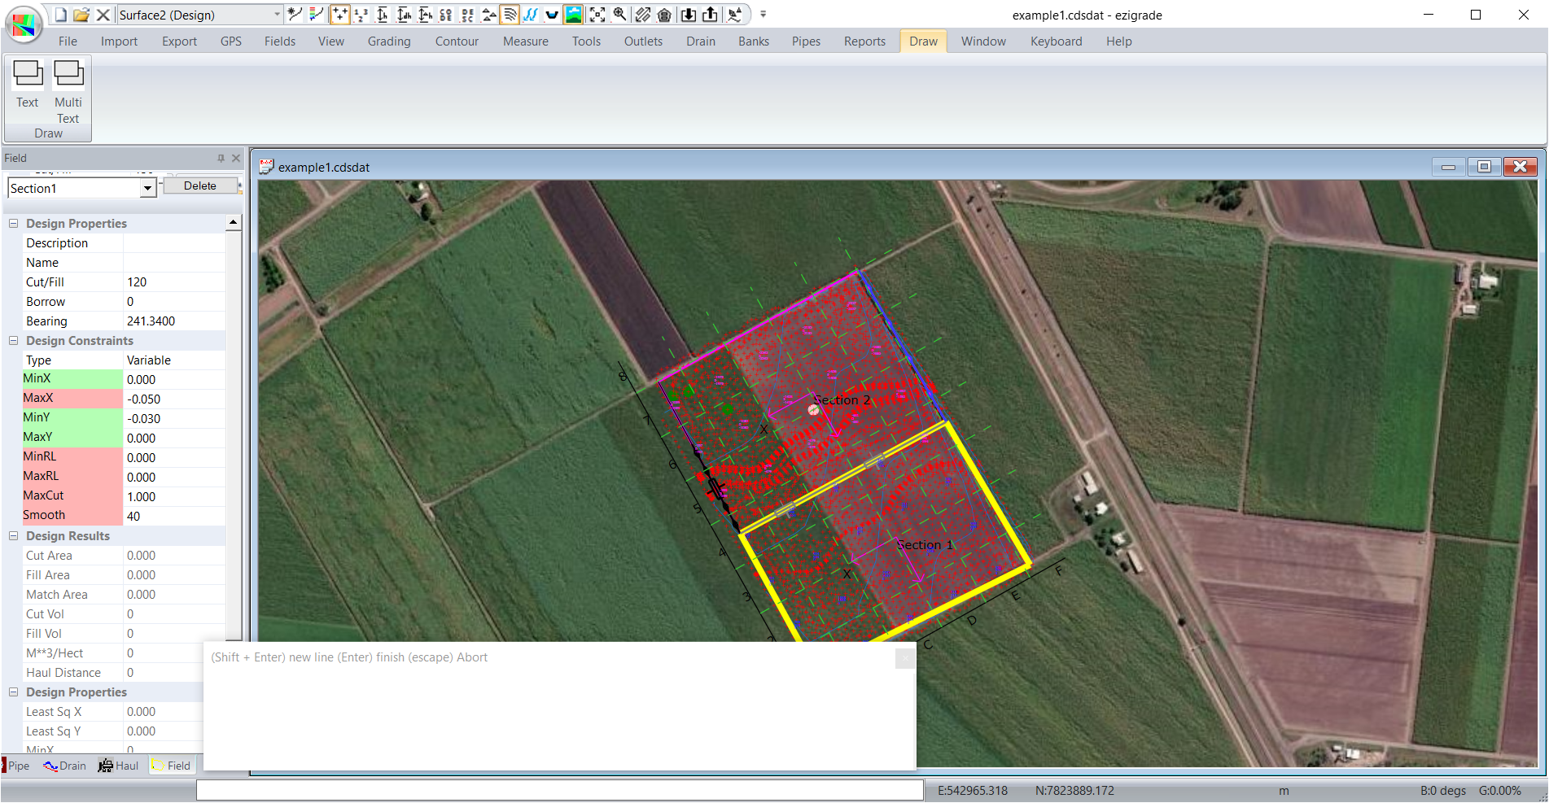Viewport: 1549px width, 803px height.
Task: Collapse the Design Constraints group
Action: (13, 341)
